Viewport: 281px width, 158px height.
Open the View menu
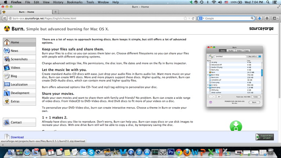coord(46,2)
